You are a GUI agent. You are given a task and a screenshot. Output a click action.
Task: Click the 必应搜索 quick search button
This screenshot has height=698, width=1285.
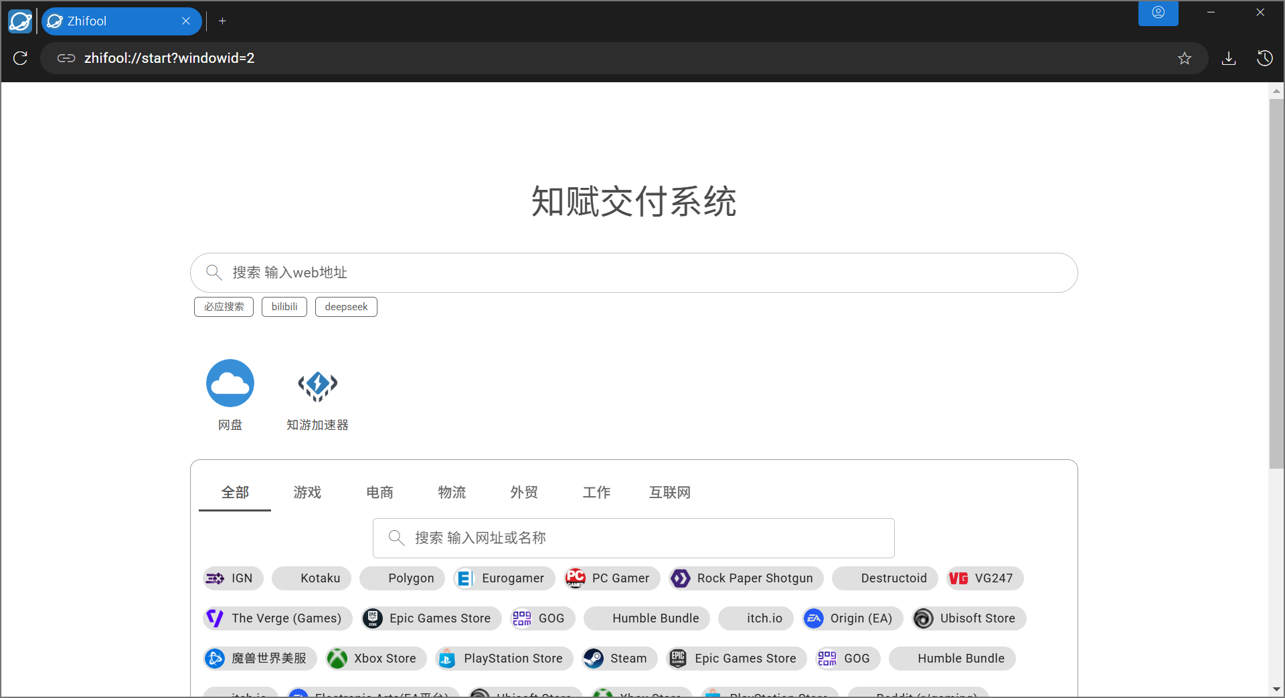tap(224, 307)
